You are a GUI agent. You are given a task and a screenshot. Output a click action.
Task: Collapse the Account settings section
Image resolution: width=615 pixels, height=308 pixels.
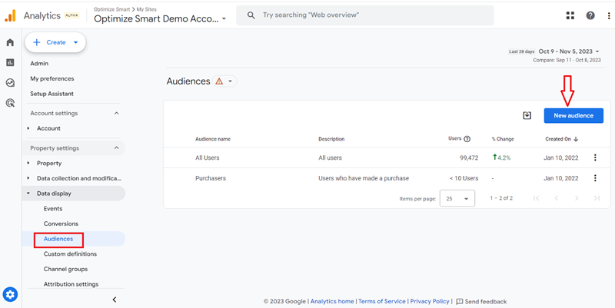116,113
